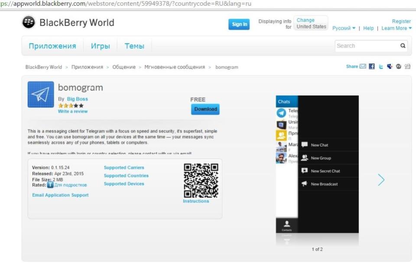The height and width of the screenshot is (267, 416).
Task: Click the Share label
Action: pyautogui.click(x=352, y=67)
